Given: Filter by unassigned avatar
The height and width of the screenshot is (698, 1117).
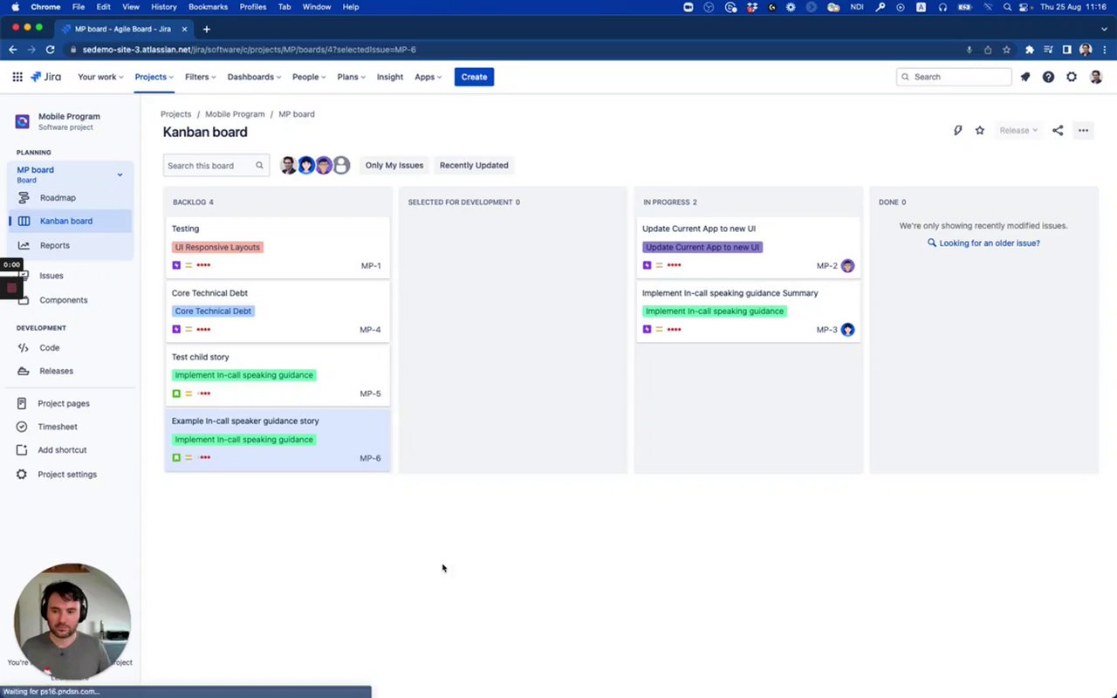Looking at the screenshot, I should pos(341,165).
